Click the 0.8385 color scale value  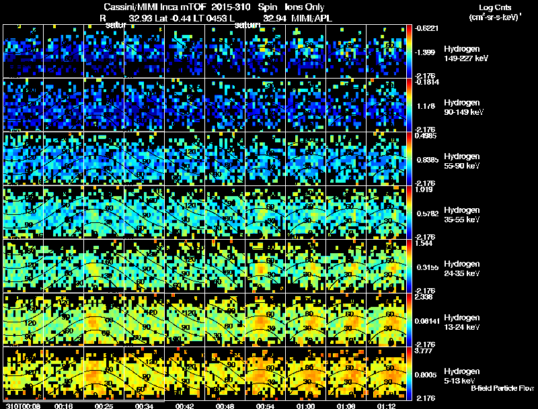pyautogui.click(x=427, y=160)
